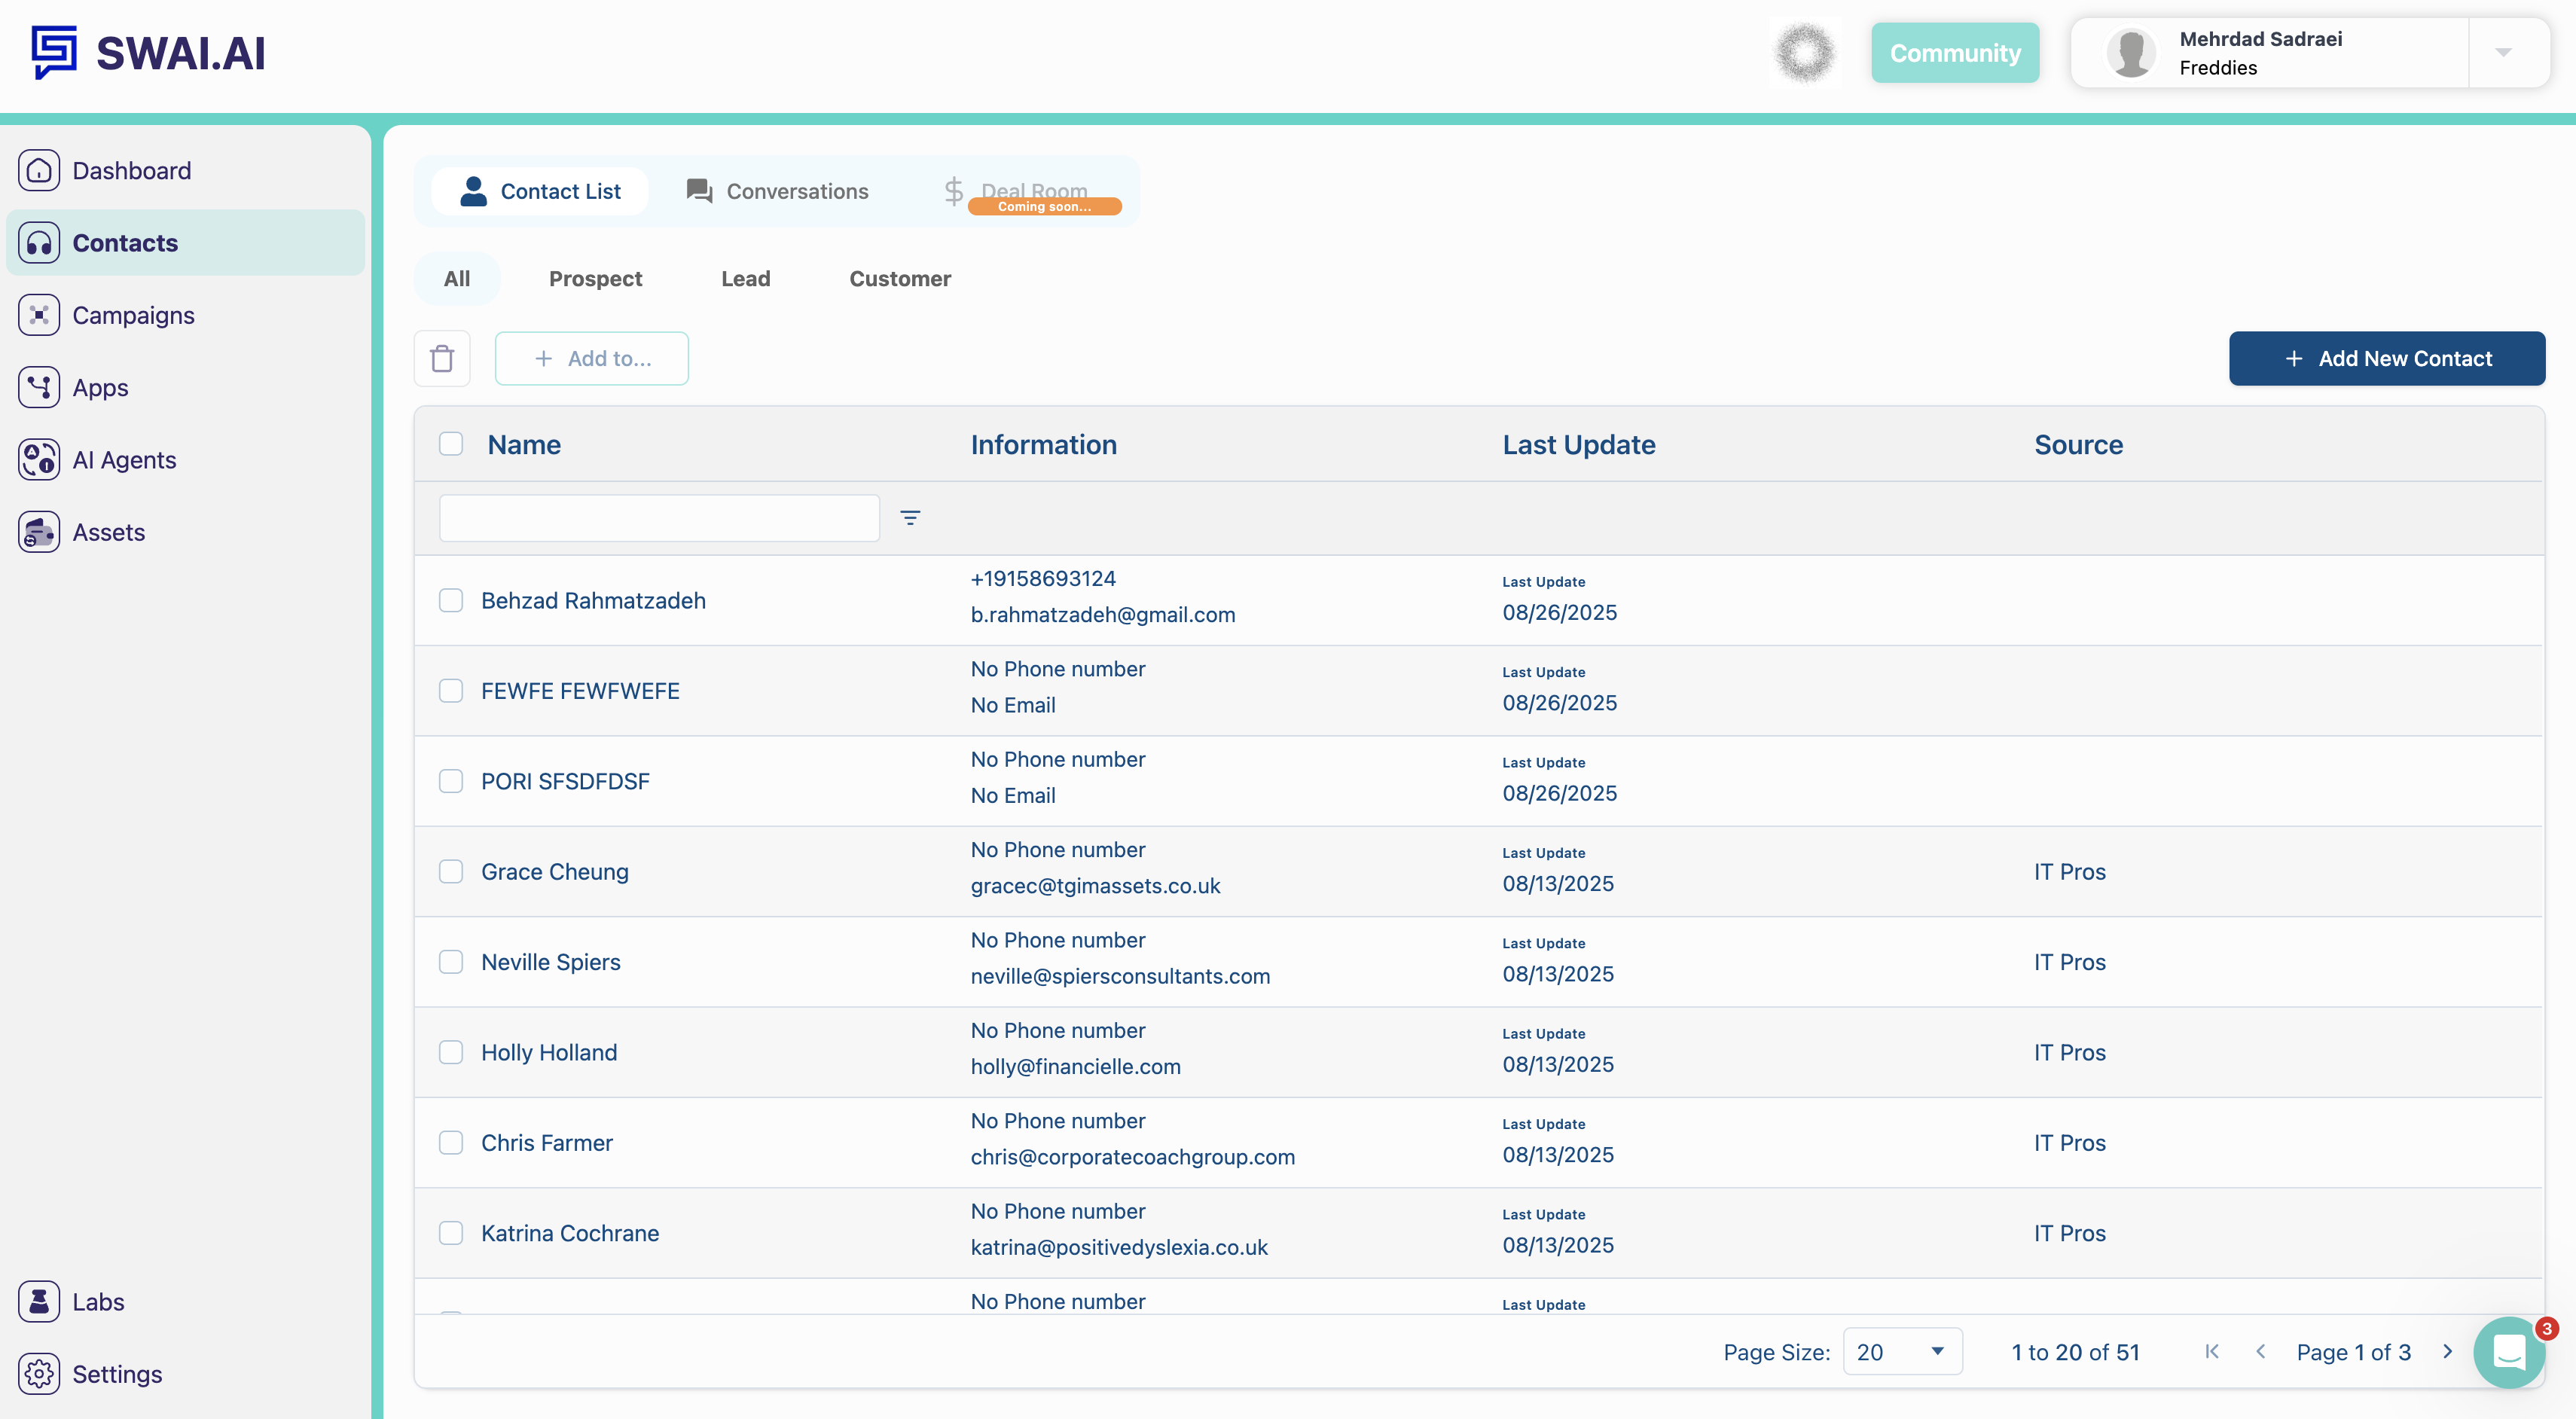Select the Customer filter tab
The height and width of the screenshot is (1419, 2576).
point(900,279)
